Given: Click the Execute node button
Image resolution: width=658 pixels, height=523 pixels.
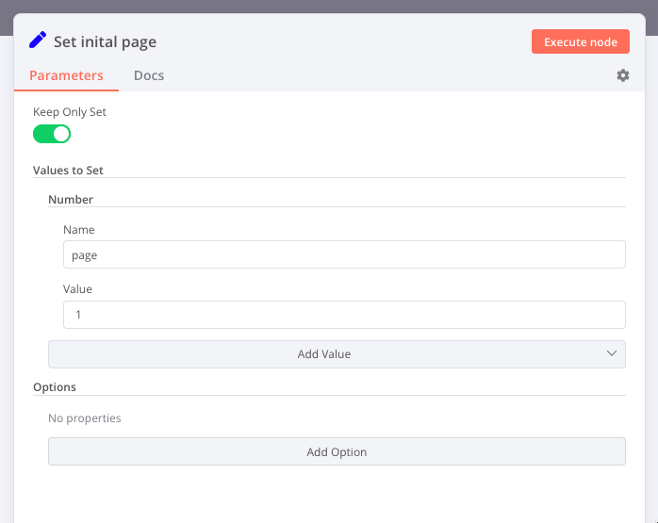Looking at the screenshot, I should click(x=581, y=41).
